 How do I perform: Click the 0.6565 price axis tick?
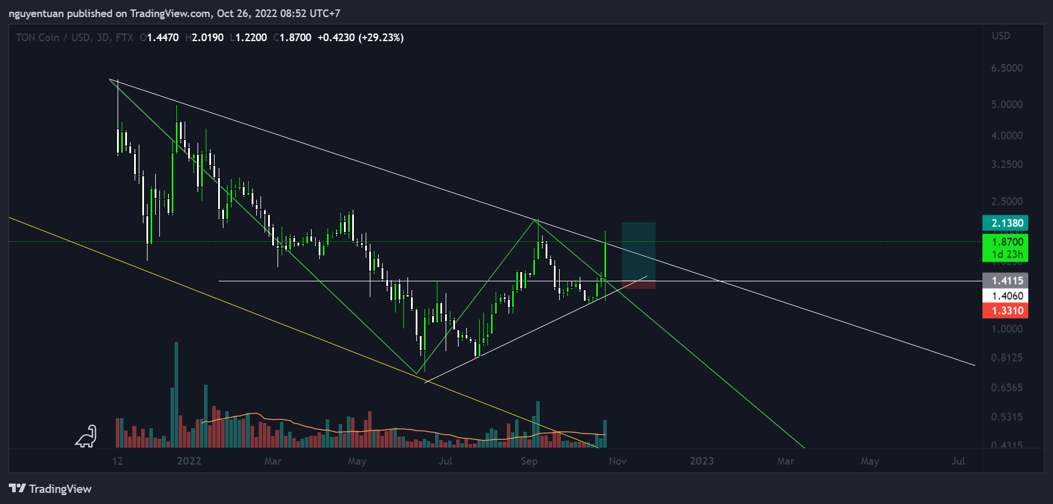tap(1007, 388)
